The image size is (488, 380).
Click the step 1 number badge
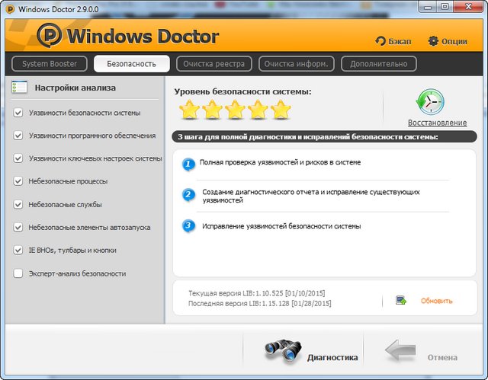(189, 164)
